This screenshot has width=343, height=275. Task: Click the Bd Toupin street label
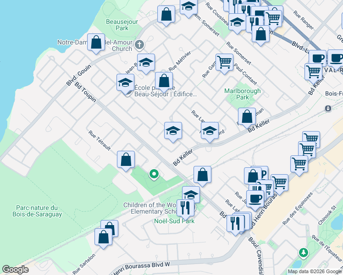[85, 92]
